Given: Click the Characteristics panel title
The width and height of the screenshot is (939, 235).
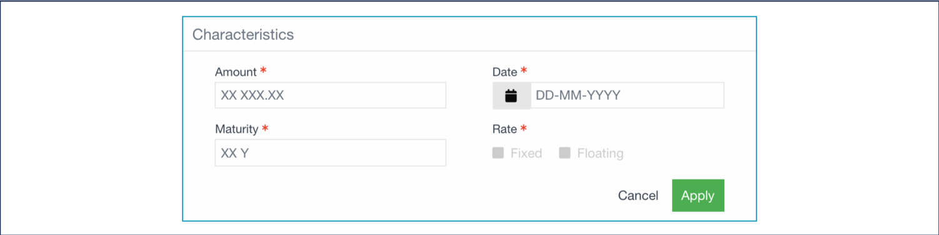Looking at the screenshot, I should tap(243, 34).
